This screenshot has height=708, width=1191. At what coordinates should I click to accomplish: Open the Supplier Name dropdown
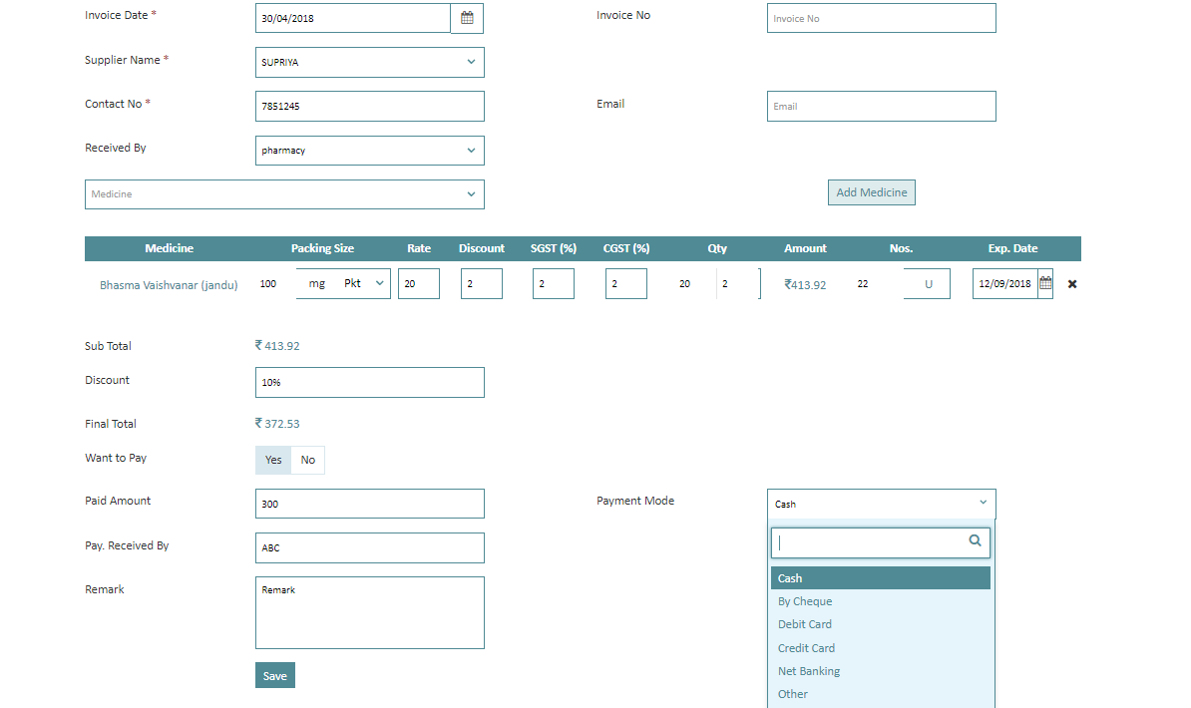370,62
